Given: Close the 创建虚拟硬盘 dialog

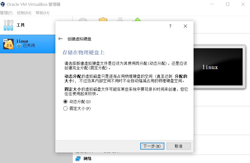Looking at the screenshot, I should (185, 26).
